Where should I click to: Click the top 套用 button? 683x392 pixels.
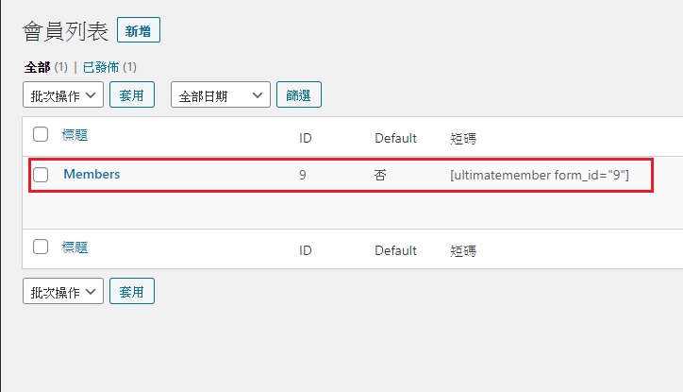coord(132,94)
